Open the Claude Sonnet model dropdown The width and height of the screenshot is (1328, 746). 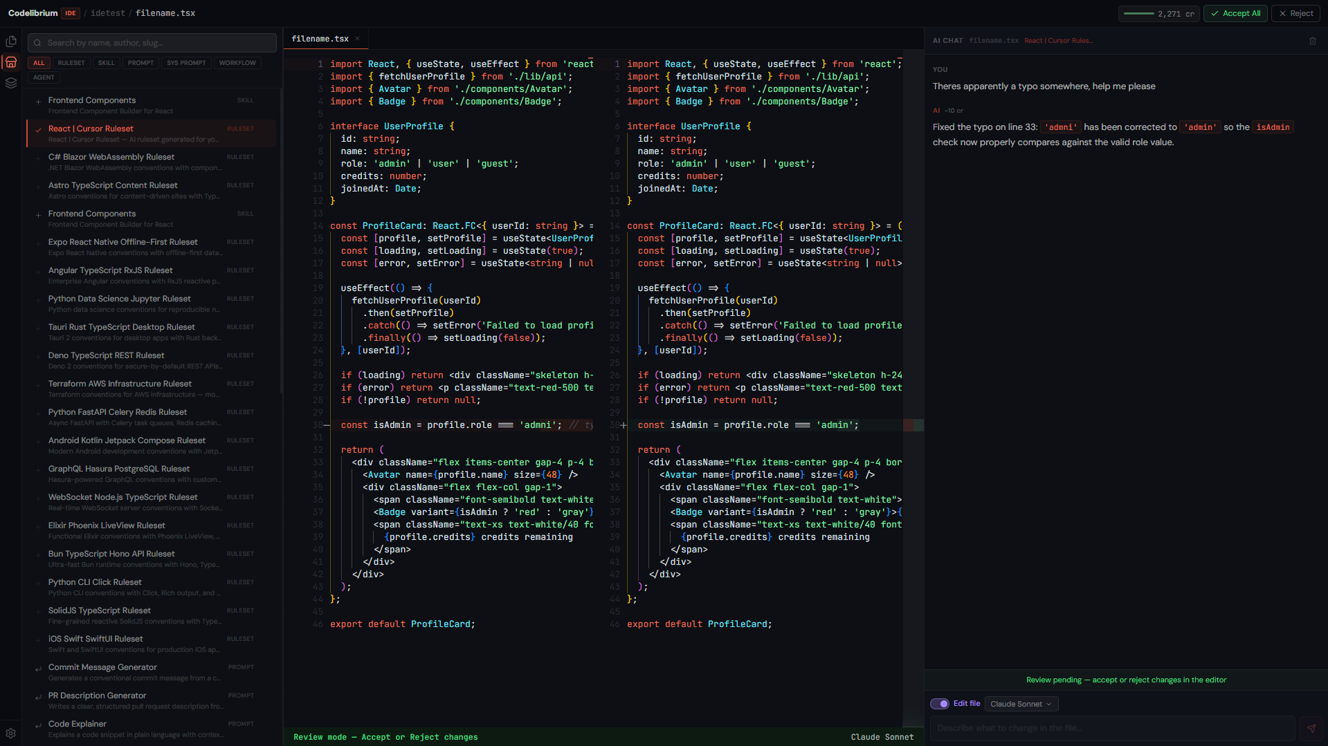[1021, 704]
